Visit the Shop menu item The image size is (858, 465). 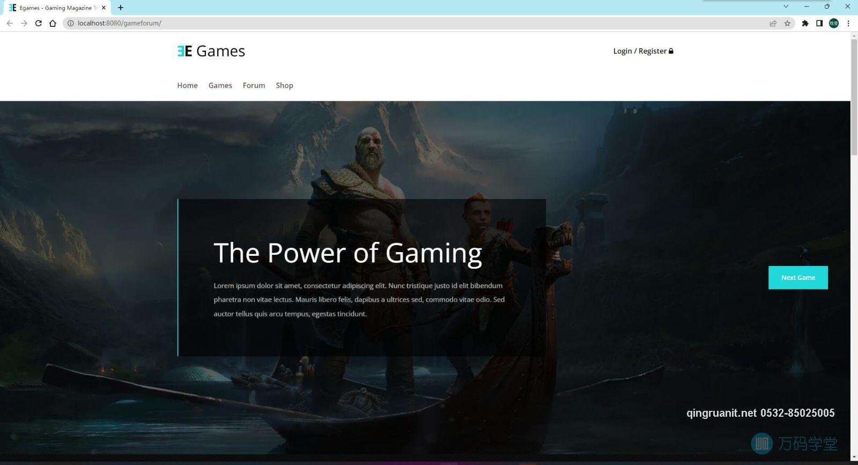click(x=284, y=85)
